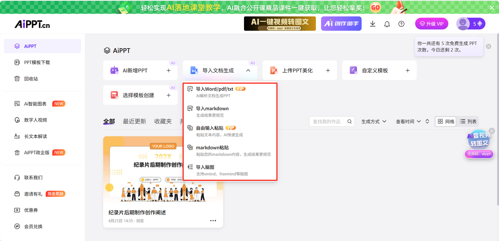This screenshot has height=241, width=499.
Task: Click the 升级 VIP button
Action: [x=432, y=24]
